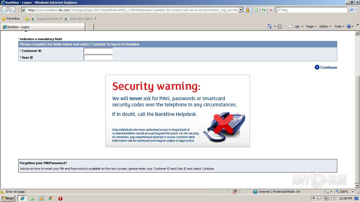Click the Customer ID input field
This screenshot has height=202, width=360.
point(98,51)
